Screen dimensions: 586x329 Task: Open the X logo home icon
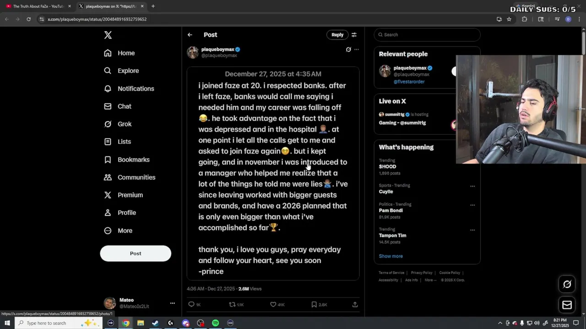108,35
